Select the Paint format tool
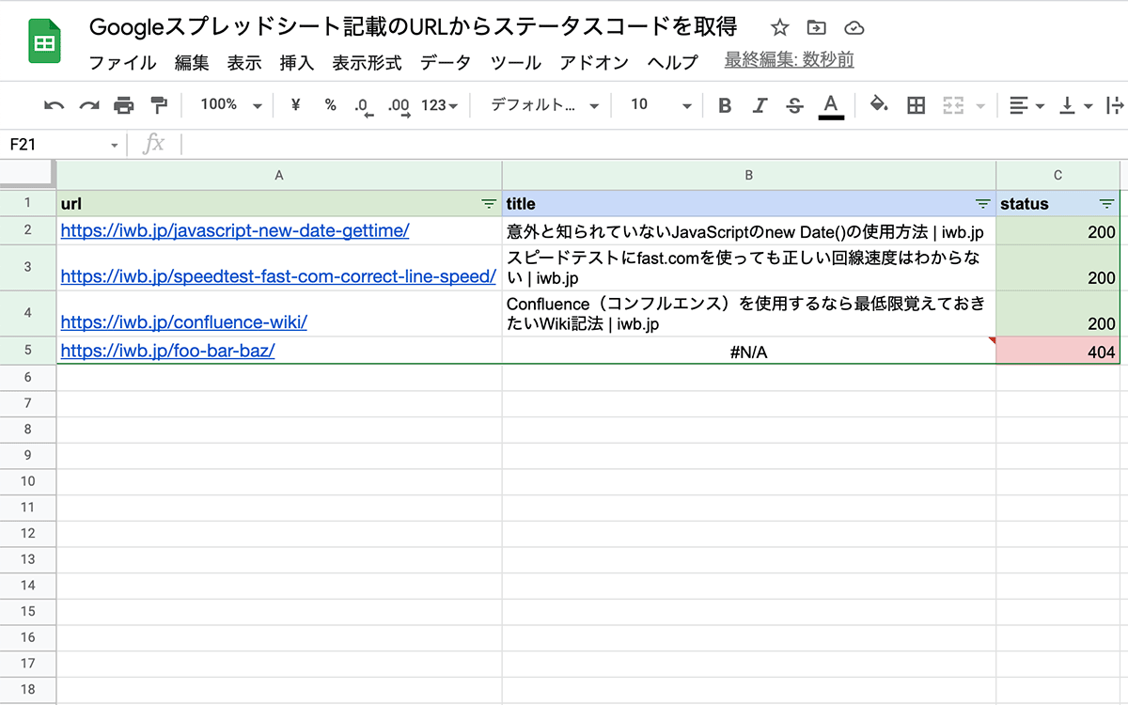Image resolution: width=1128 pixels, height=705 pixels. (x=158, y=105)
